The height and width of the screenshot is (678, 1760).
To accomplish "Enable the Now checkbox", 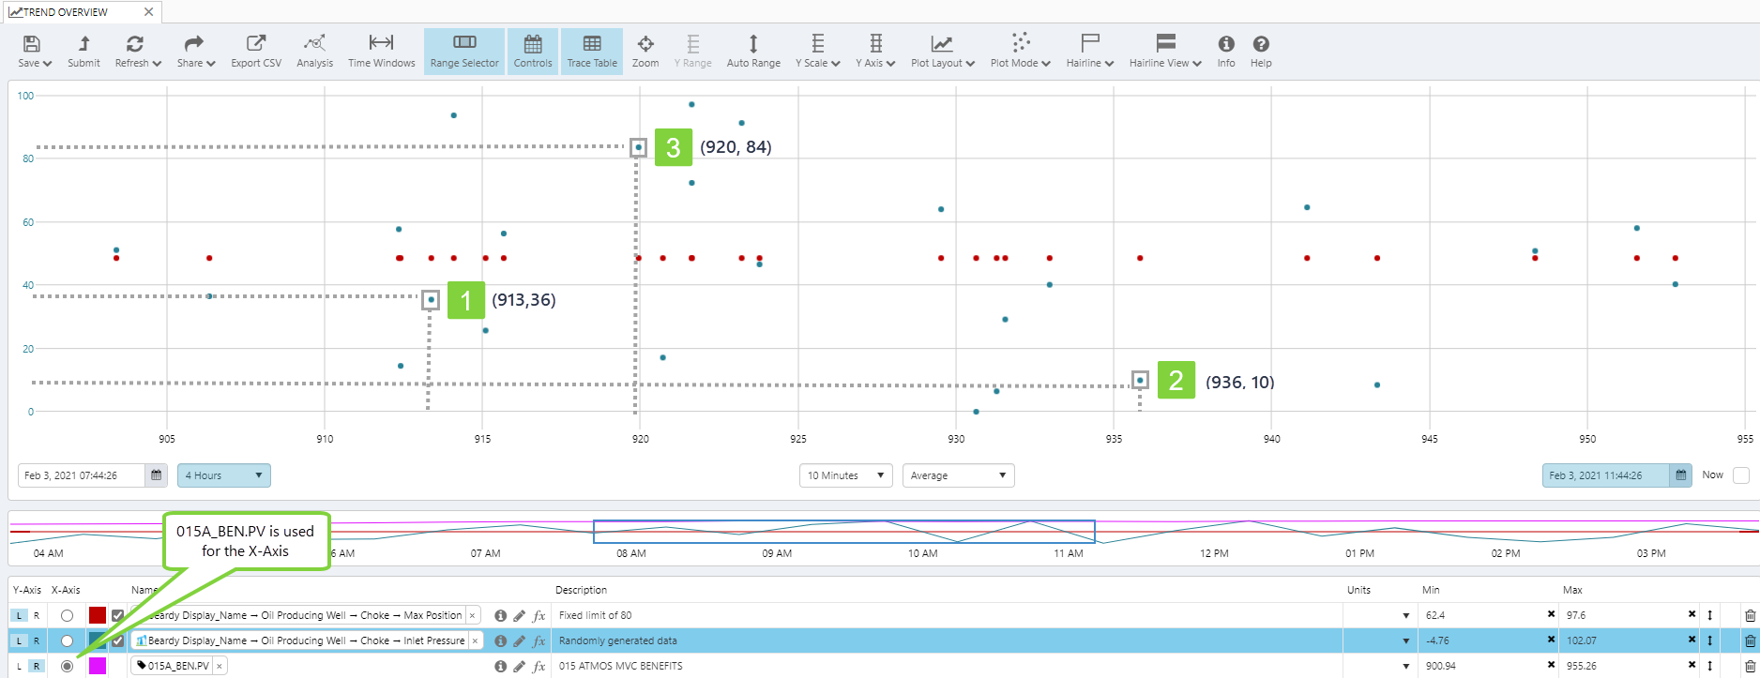I will click(x=1741, y=475).
